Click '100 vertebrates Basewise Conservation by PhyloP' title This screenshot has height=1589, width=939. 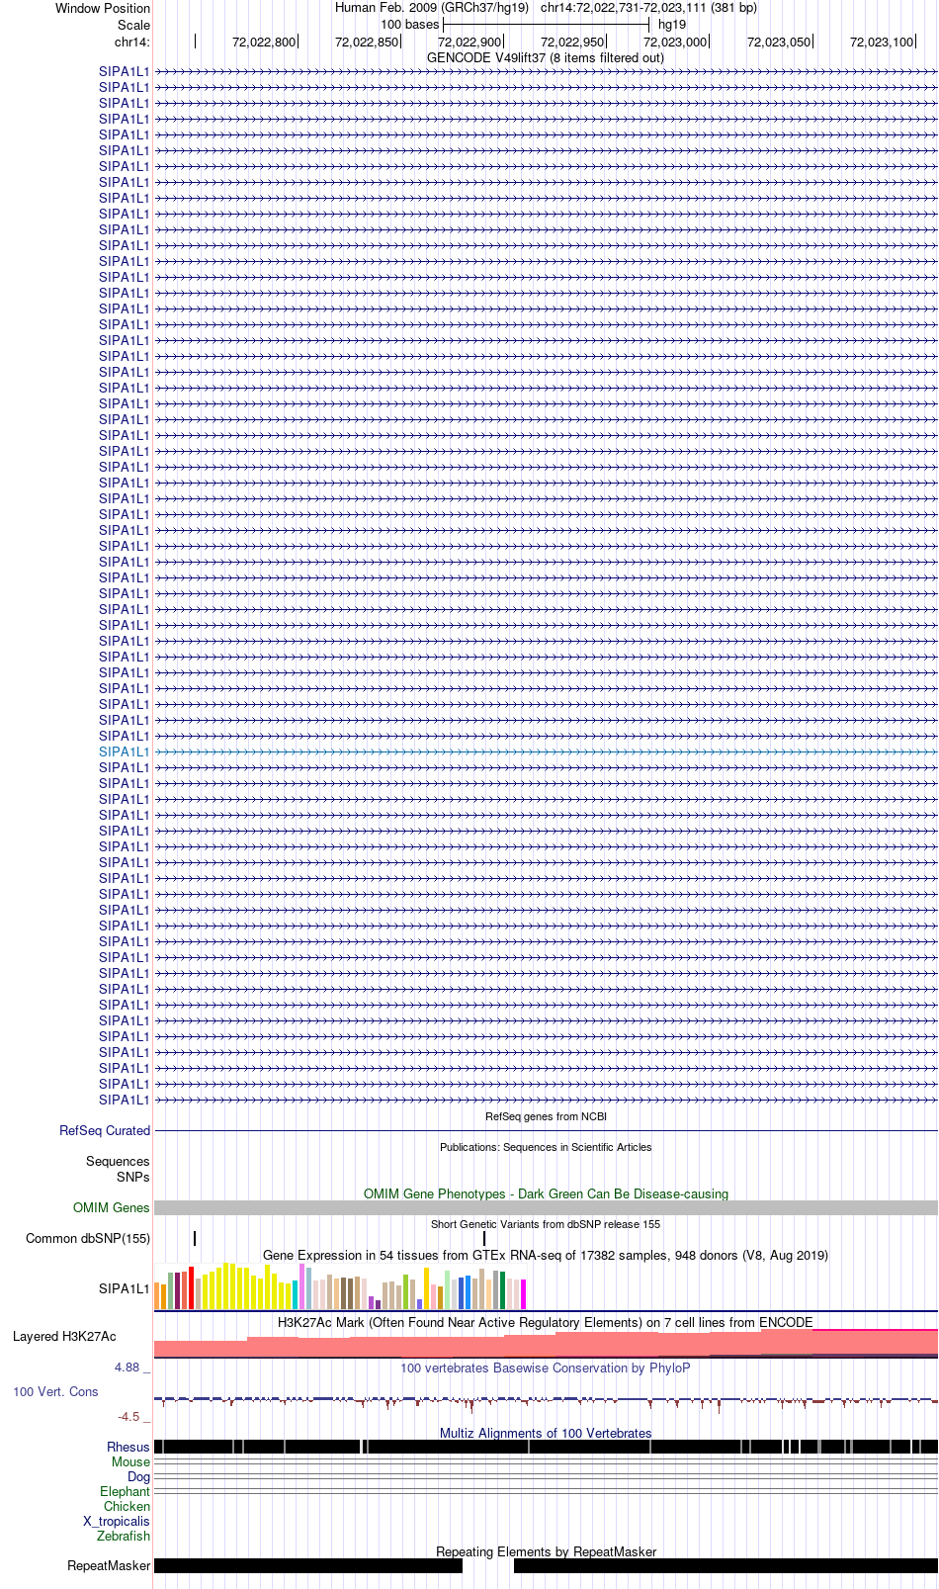[546, 1368]
